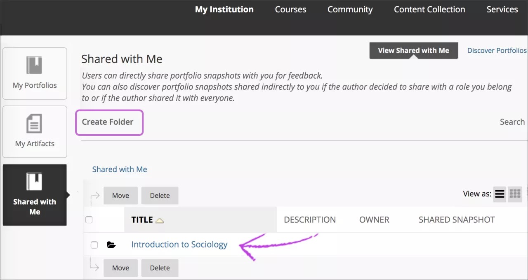Click the Title sort arrow icon
528x280 pixels.
[160, 220]
